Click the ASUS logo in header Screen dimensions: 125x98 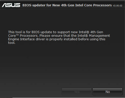(11, 5)
